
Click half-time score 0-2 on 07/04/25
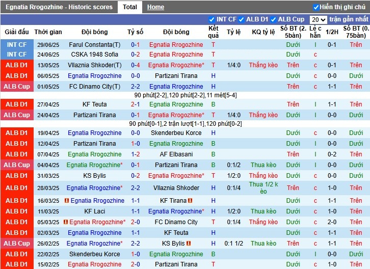[332, 154]
